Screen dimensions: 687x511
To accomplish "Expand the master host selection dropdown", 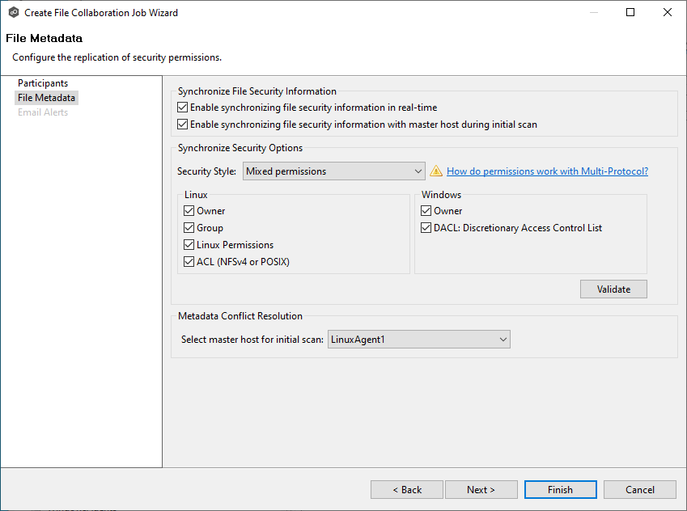I will (x=418, y=340).
